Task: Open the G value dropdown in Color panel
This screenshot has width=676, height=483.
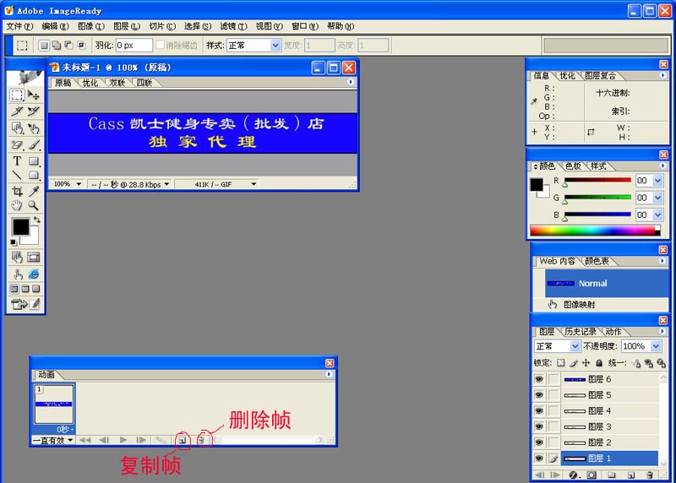Action: pos(657,198)
